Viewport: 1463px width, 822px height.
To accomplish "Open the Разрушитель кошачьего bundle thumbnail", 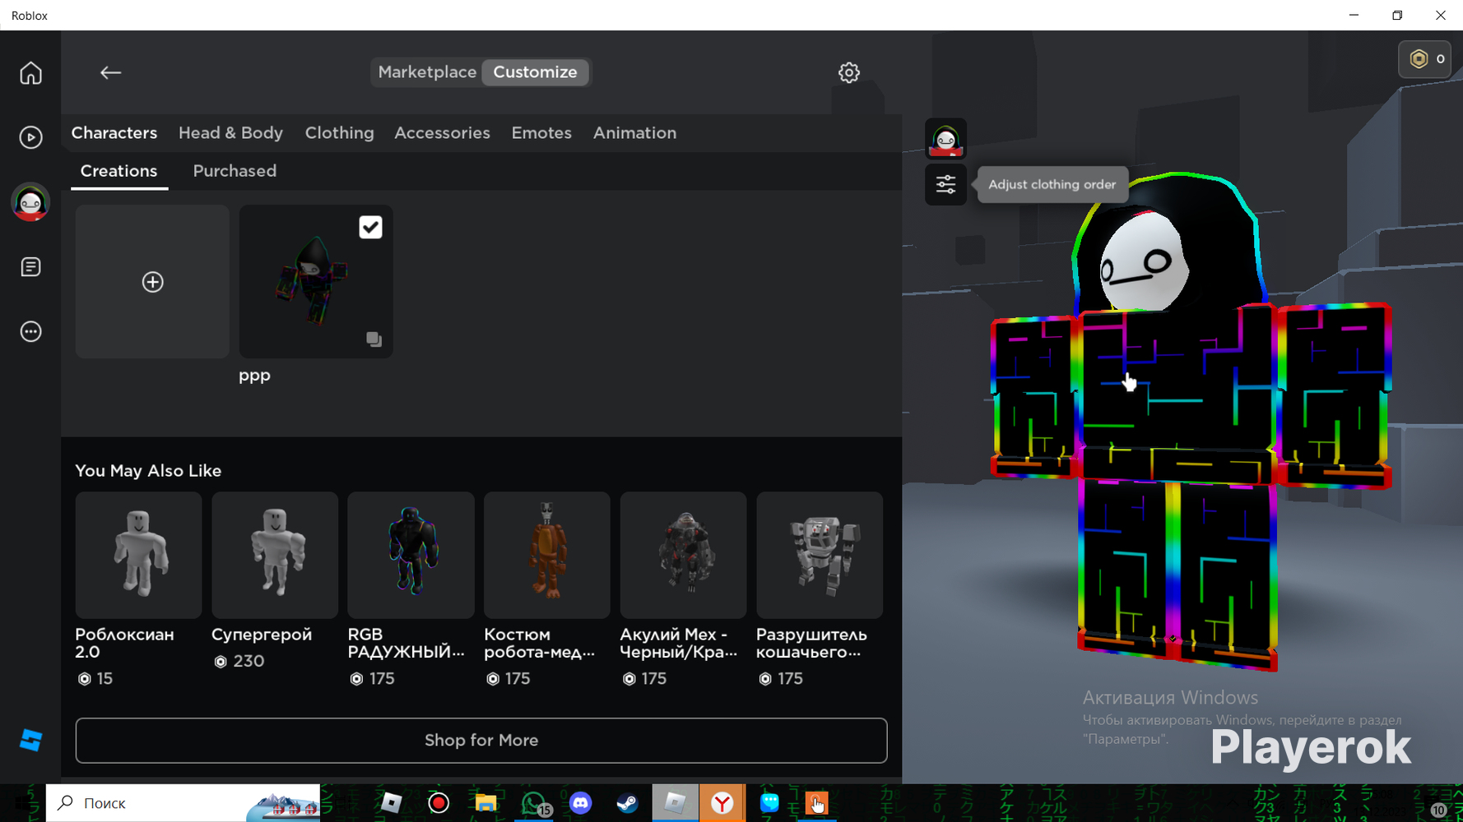I will coord(820,555).
